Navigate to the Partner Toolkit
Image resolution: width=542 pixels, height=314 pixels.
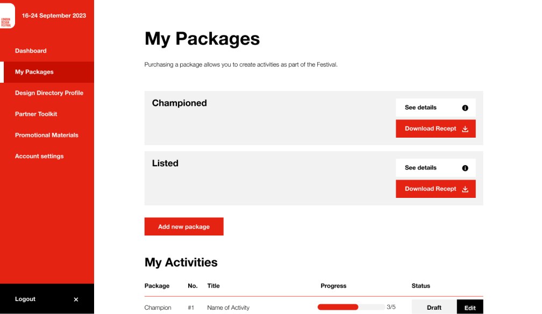[x=36, y=114]
